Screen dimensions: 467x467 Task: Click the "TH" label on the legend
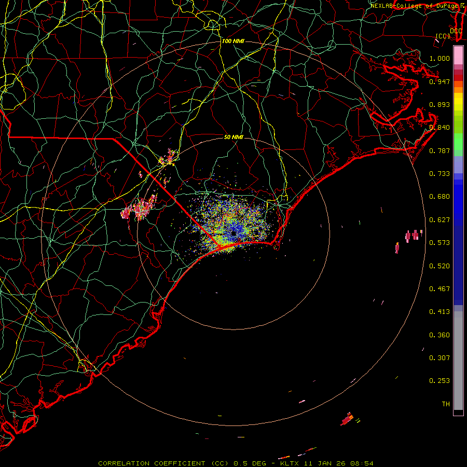coord(446,404)
